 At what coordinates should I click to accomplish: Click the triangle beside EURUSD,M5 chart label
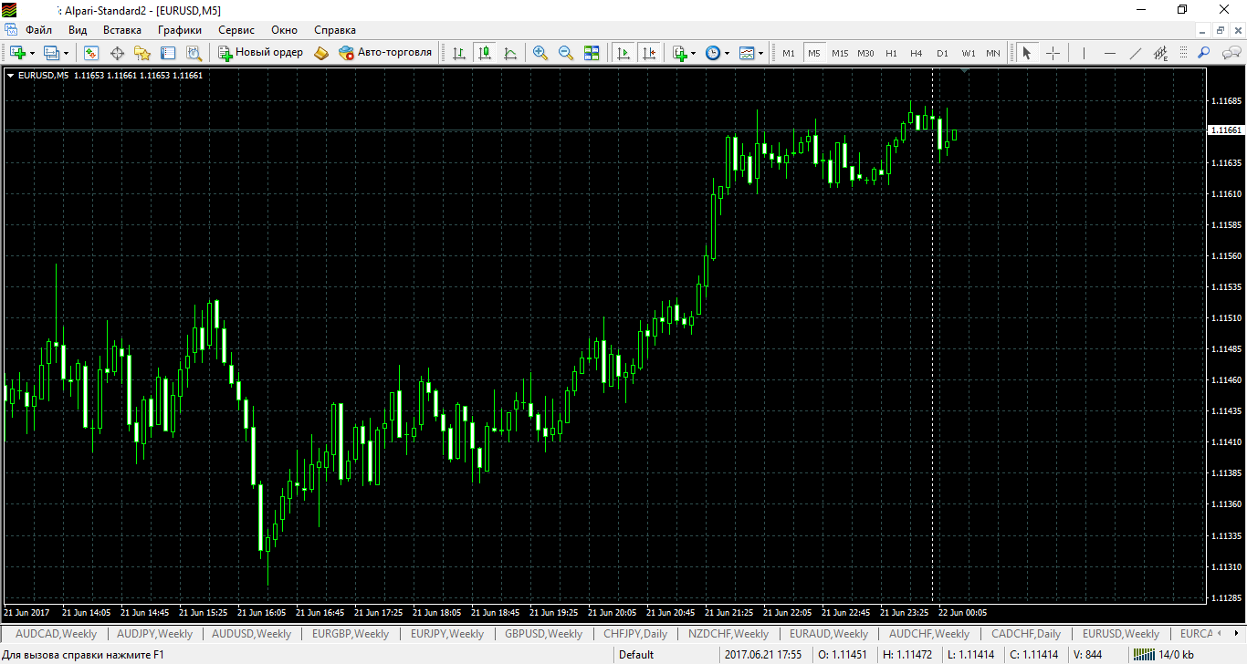(10, 76)
